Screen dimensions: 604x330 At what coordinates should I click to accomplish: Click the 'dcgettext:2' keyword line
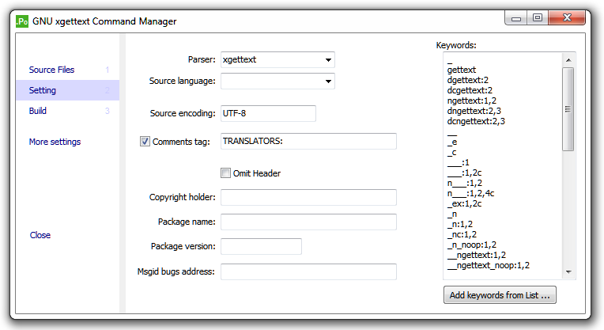coord(470,90)
